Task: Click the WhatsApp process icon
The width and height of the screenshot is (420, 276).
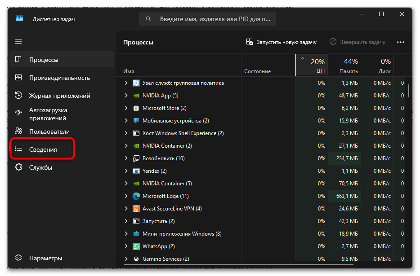Action: pyautogui.click(x=136, y=246)
